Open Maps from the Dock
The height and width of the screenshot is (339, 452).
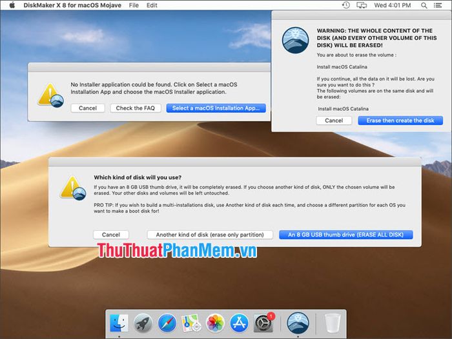[191, 323]
